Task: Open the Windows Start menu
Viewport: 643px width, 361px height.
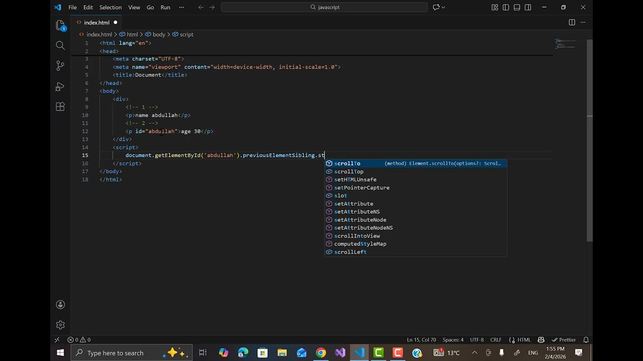Action: [60, 353]
